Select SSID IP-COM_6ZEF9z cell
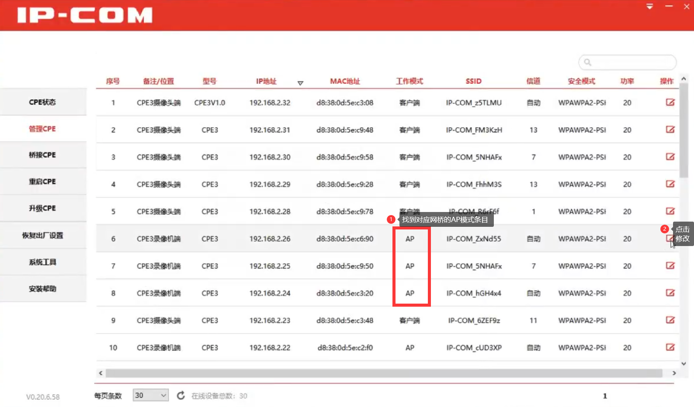Screen dimensions: 694x407 [474, 320]
